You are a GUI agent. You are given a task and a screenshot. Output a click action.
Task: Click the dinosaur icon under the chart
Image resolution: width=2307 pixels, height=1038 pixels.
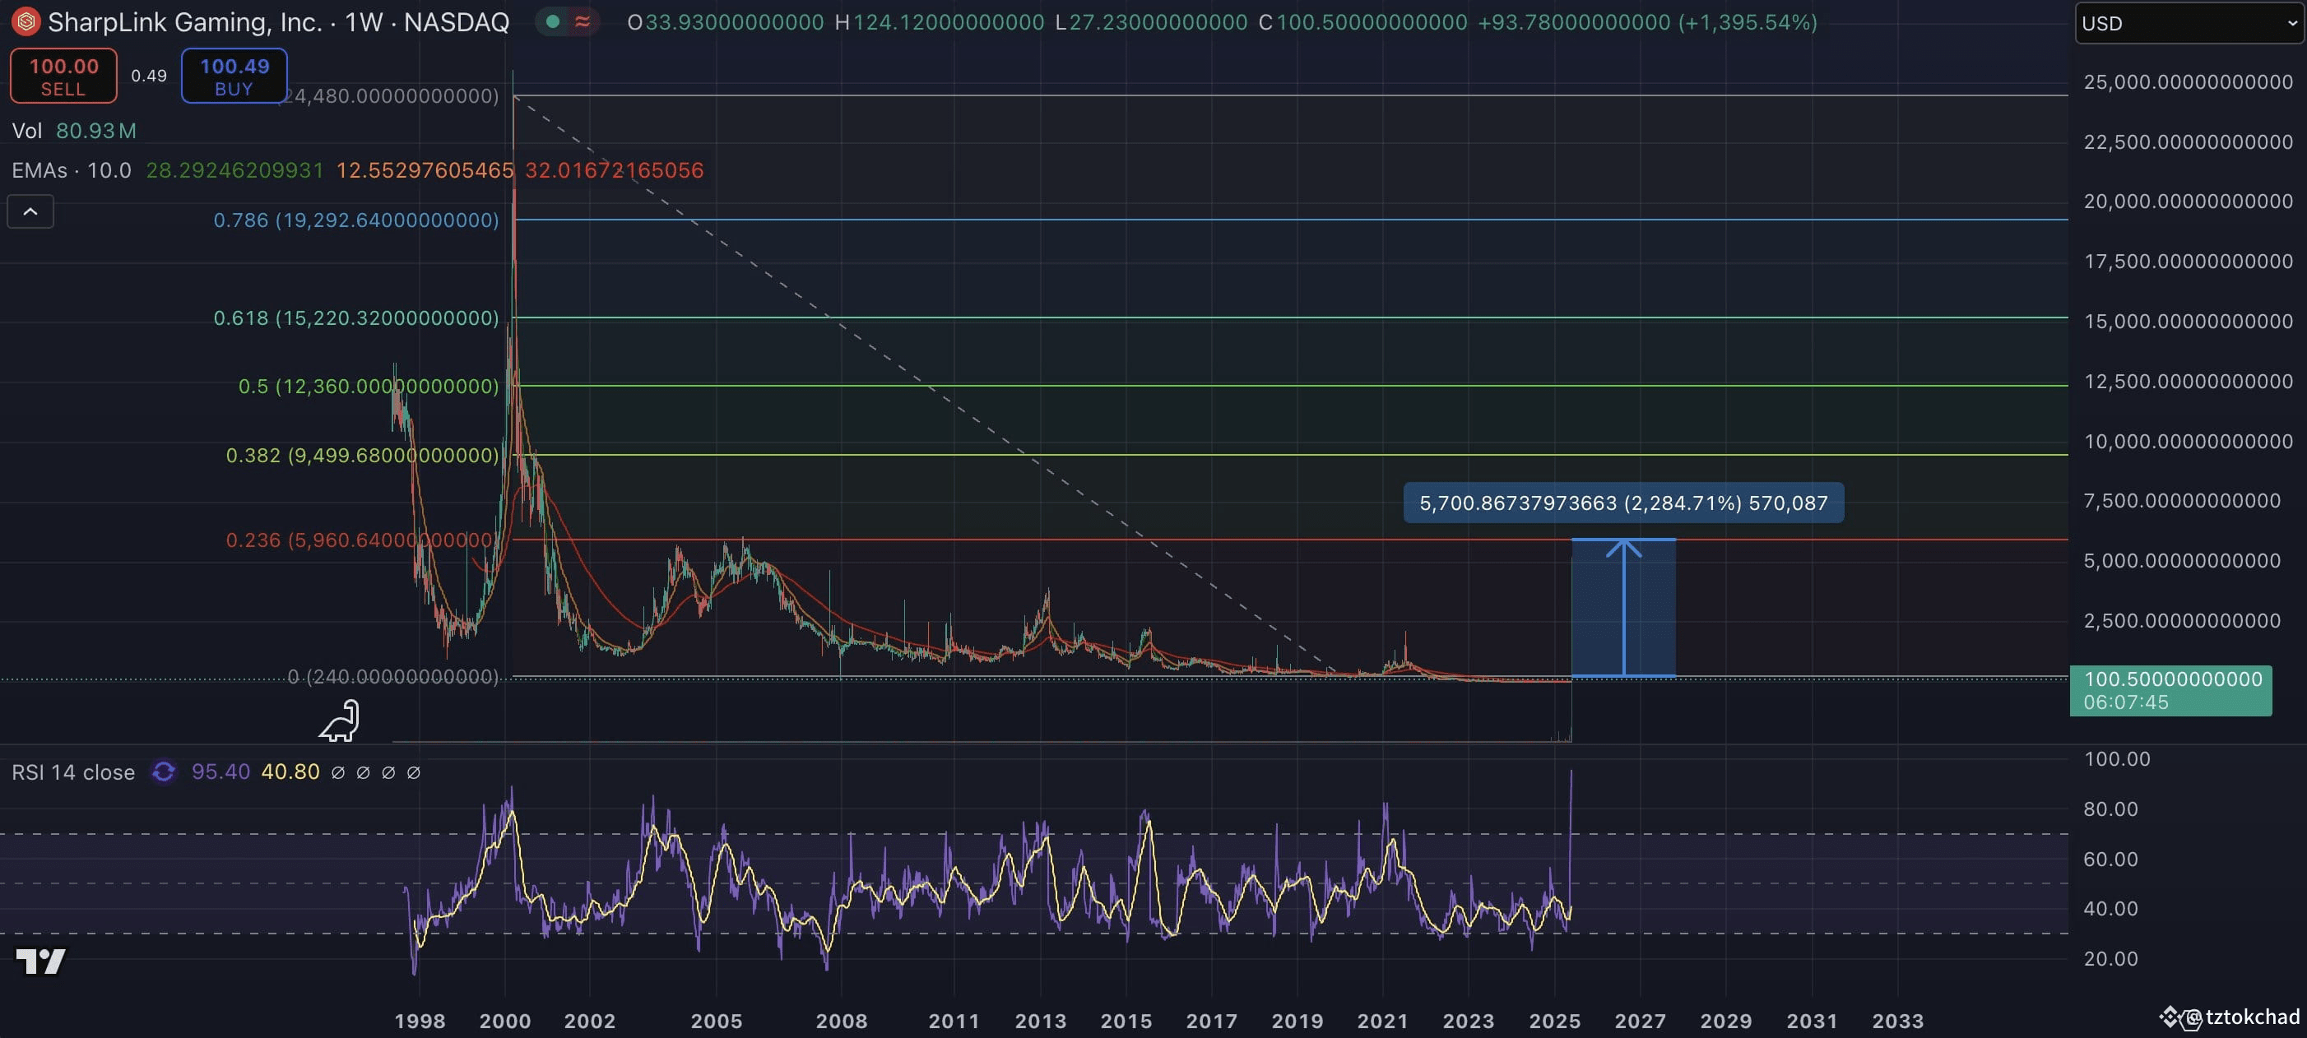340,721
